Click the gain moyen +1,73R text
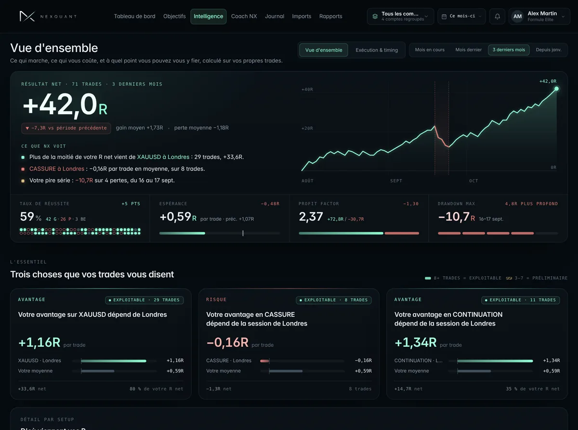578x430 pixels. pos(140,128)
